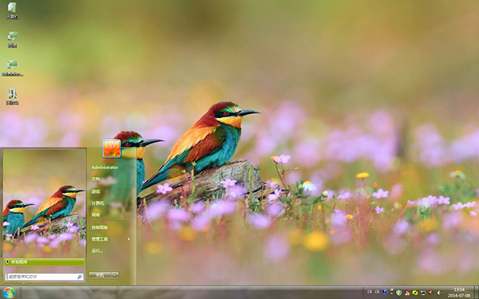479x299 pixels.
Task: Open Administrator in the Start menu
Action: [105, 167]
